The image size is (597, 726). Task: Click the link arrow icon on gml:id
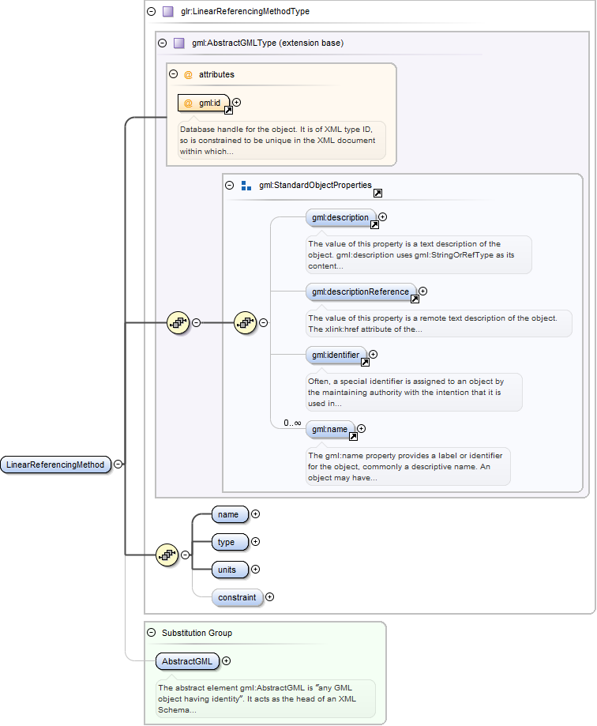tap(228, 111)
